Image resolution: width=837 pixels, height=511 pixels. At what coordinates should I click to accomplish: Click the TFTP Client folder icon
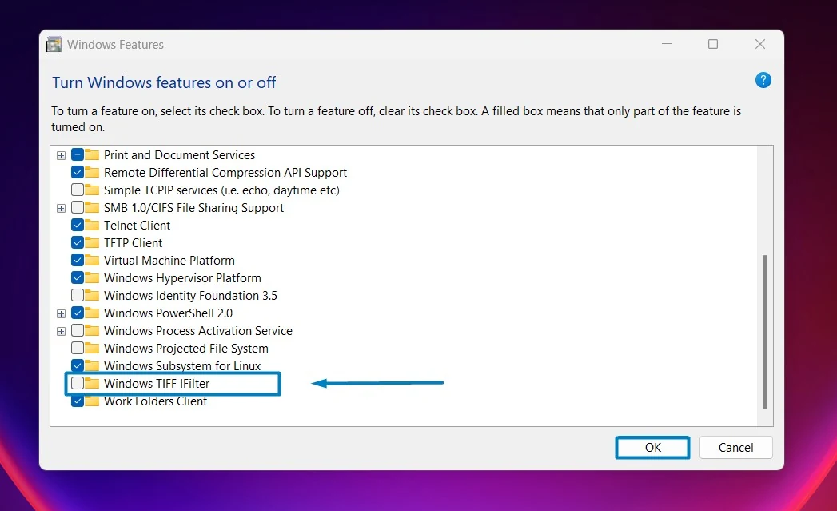[x=92, y=242]
